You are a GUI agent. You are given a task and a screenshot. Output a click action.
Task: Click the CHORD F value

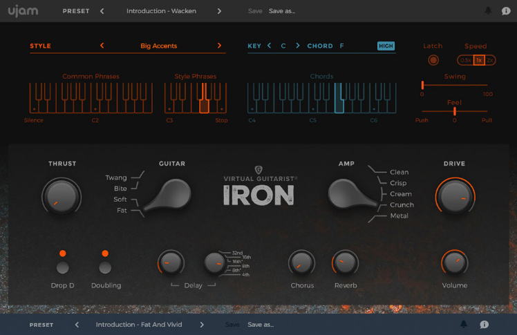tap(341, 46)
